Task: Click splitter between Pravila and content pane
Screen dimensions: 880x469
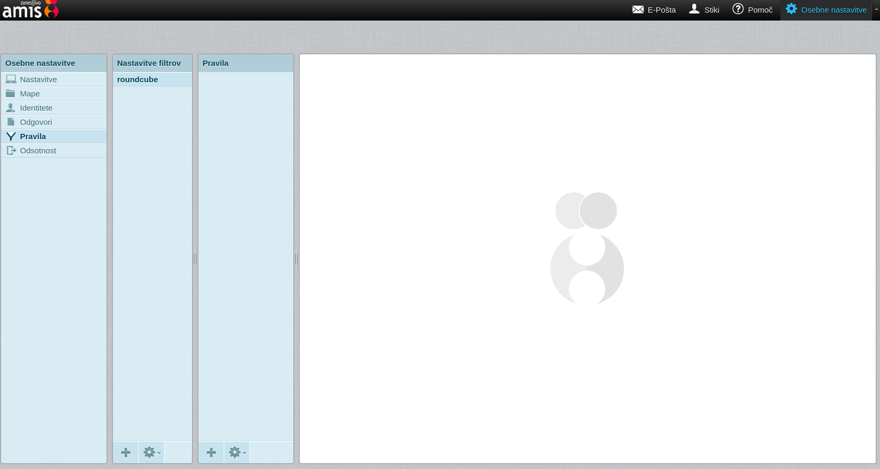Action: point(296,259)
